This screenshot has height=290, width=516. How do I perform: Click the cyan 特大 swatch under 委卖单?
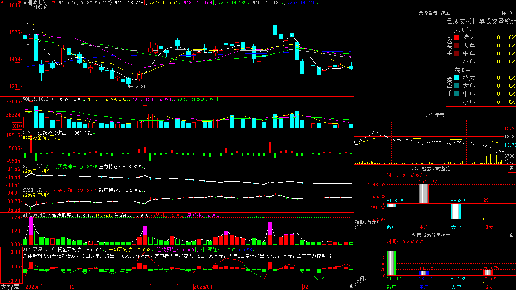pos(457,78)
